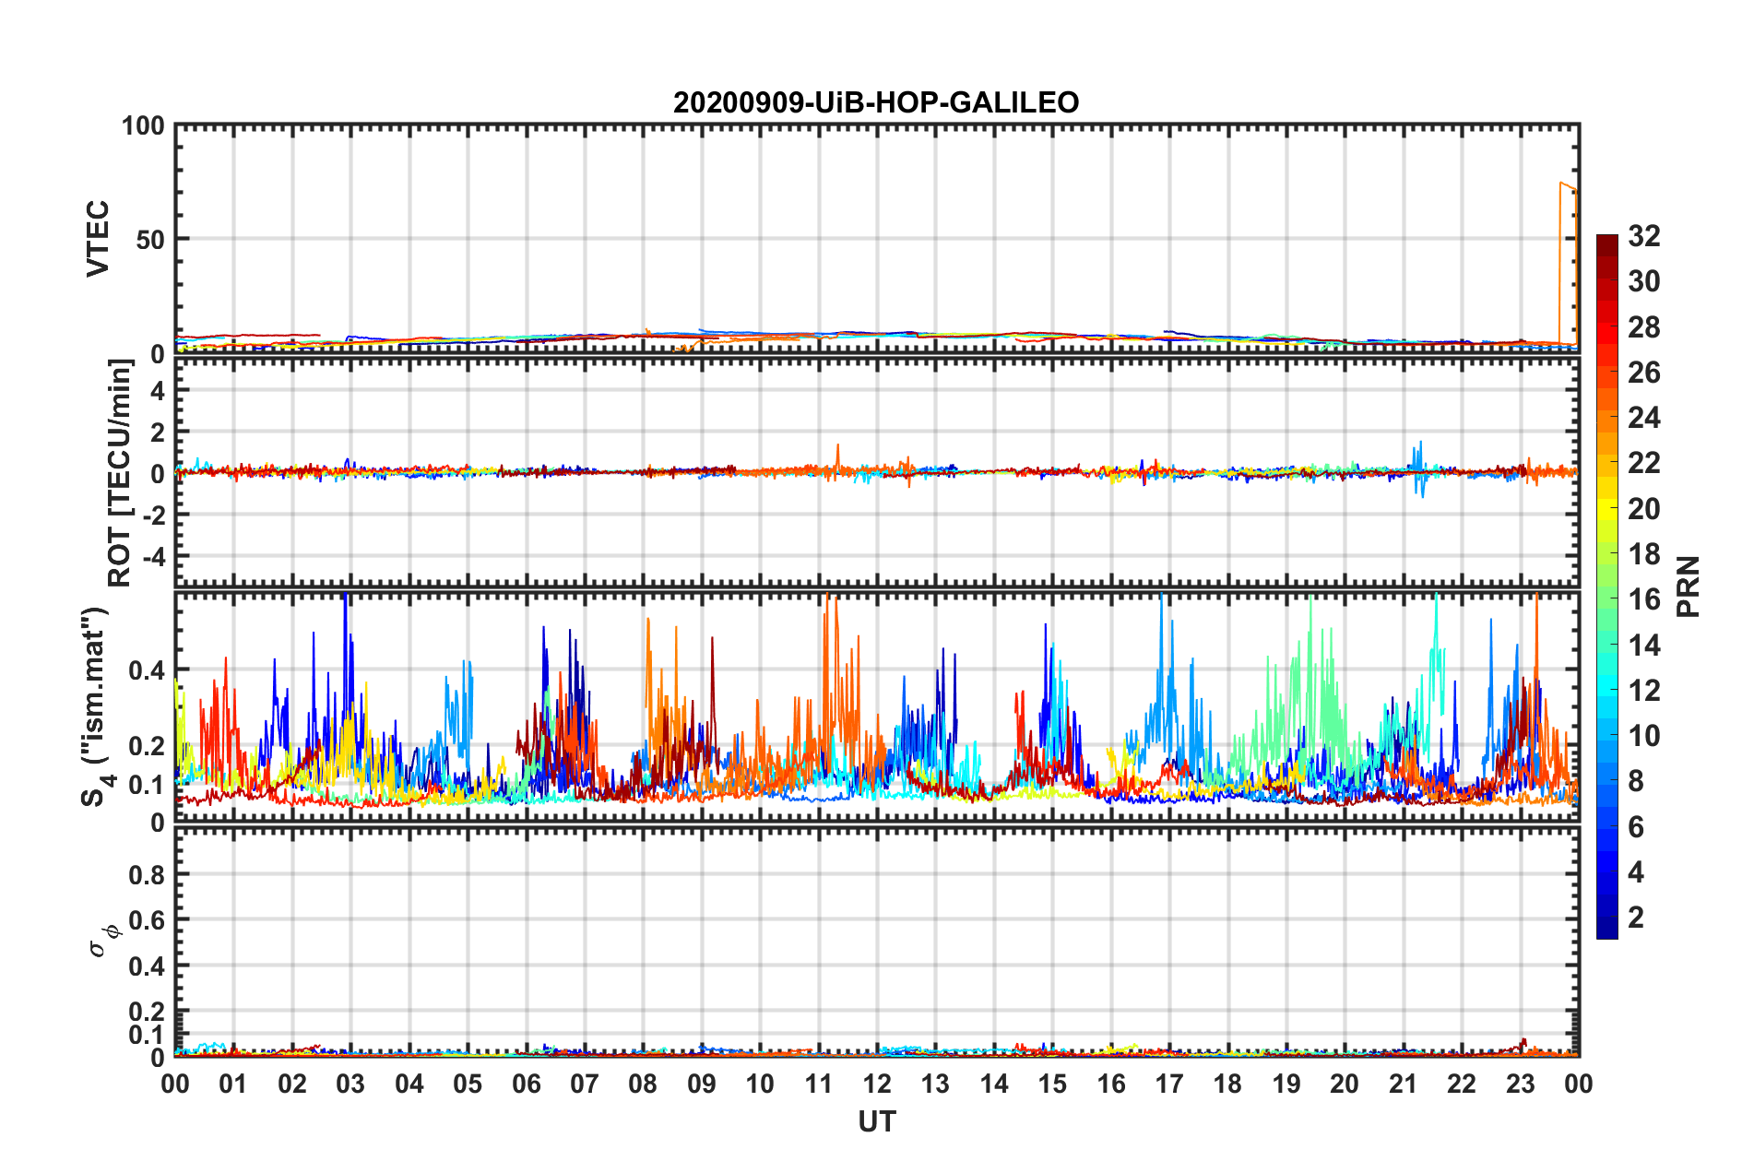Click the plot title 20200909-UiB-HOP-GALILEO

pyautogui.click(x=876, y=102)
